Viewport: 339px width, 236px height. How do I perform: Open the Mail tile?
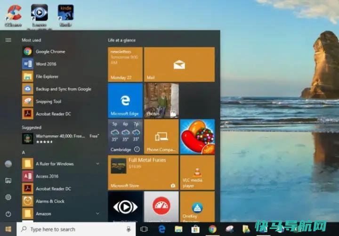pyautogui.click(x=179, y=65)
